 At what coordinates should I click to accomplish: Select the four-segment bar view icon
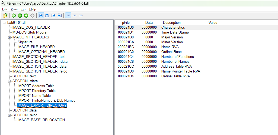[68, 16]
